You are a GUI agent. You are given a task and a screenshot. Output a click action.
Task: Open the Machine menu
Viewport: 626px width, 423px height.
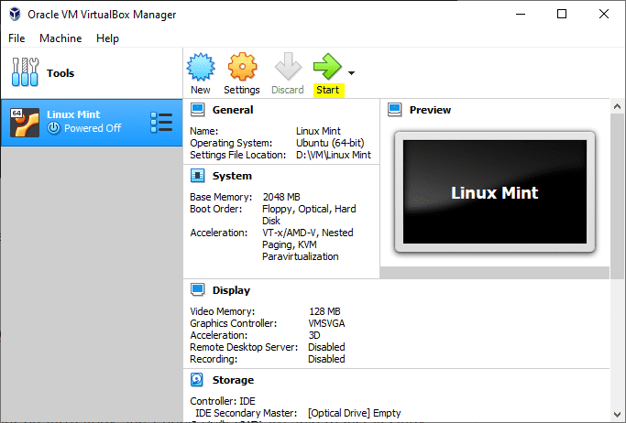pyautogui.click(x=60, y=38)
